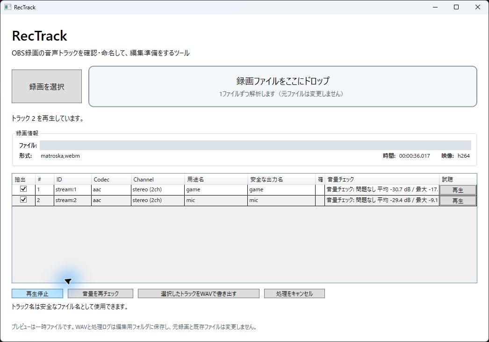
Task: Click the 抽出 column header
Action: pyautogui.click(x=24, y=179)
